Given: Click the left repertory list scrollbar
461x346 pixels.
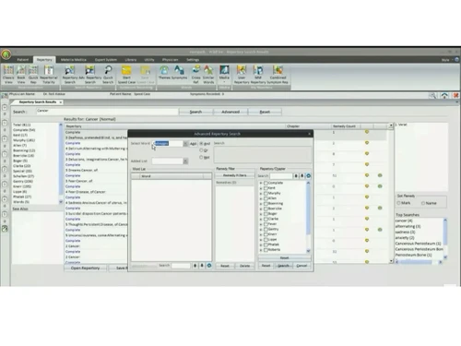Looking at the screenshot, I should click(61, 163).
